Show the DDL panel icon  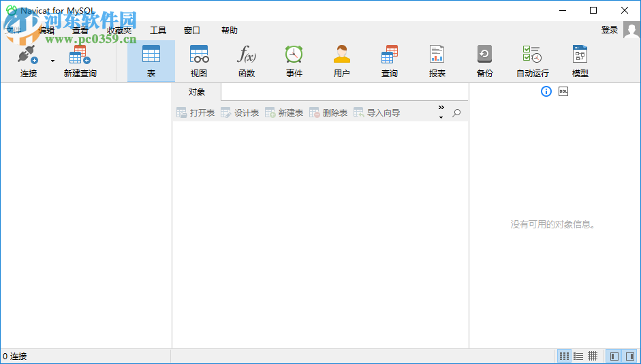[563, 91]
